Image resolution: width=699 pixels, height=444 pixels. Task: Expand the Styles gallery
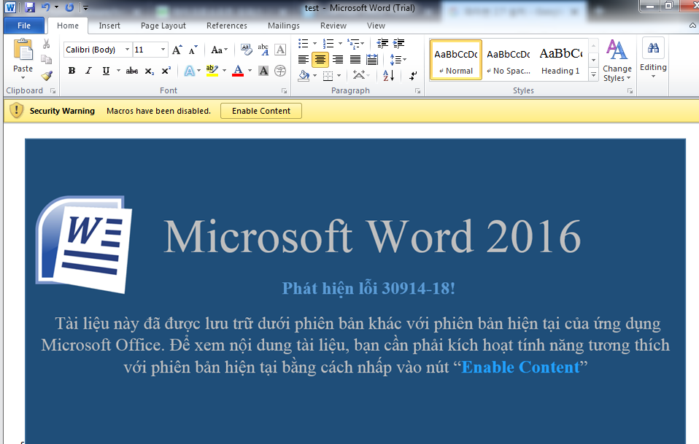pos(593,75)
